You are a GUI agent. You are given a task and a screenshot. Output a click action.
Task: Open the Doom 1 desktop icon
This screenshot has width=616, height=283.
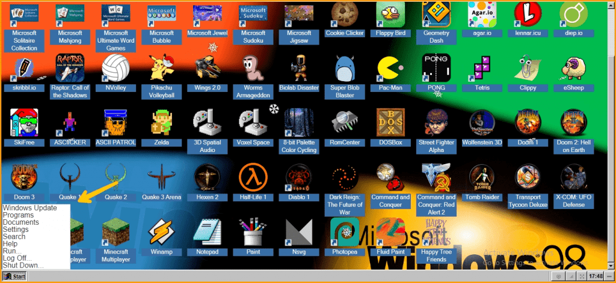click(528, 123)
